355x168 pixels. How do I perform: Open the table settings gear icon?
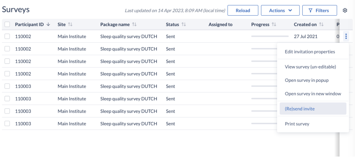tap(345, 10)
